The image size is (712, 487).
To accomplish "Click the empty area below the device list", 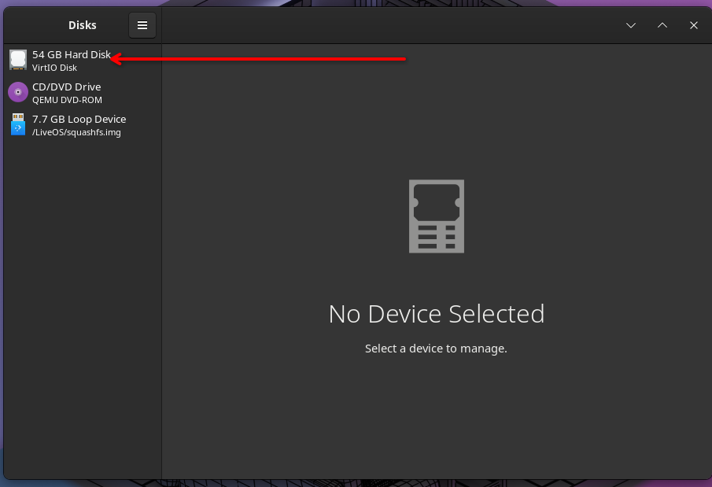I will click(x=83, y=315).
